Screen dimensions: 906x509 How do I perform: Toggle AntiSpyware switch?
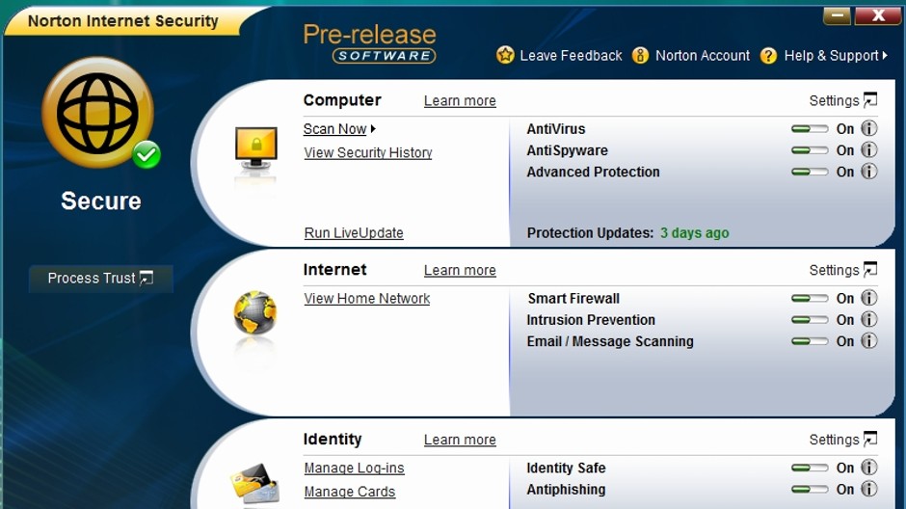[x=810, y=150]
